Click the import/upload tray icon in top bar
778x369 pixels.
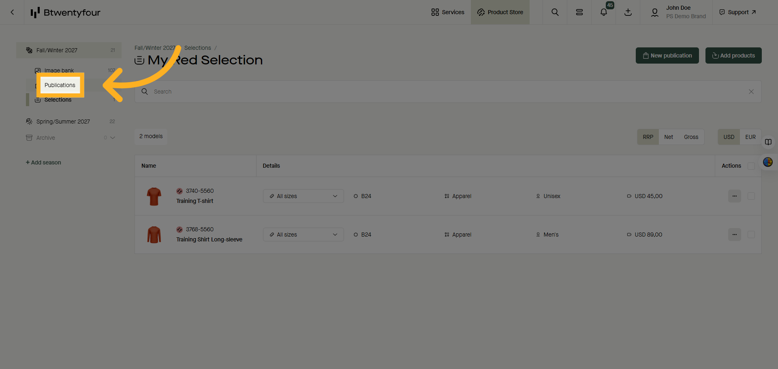point(628,12)
